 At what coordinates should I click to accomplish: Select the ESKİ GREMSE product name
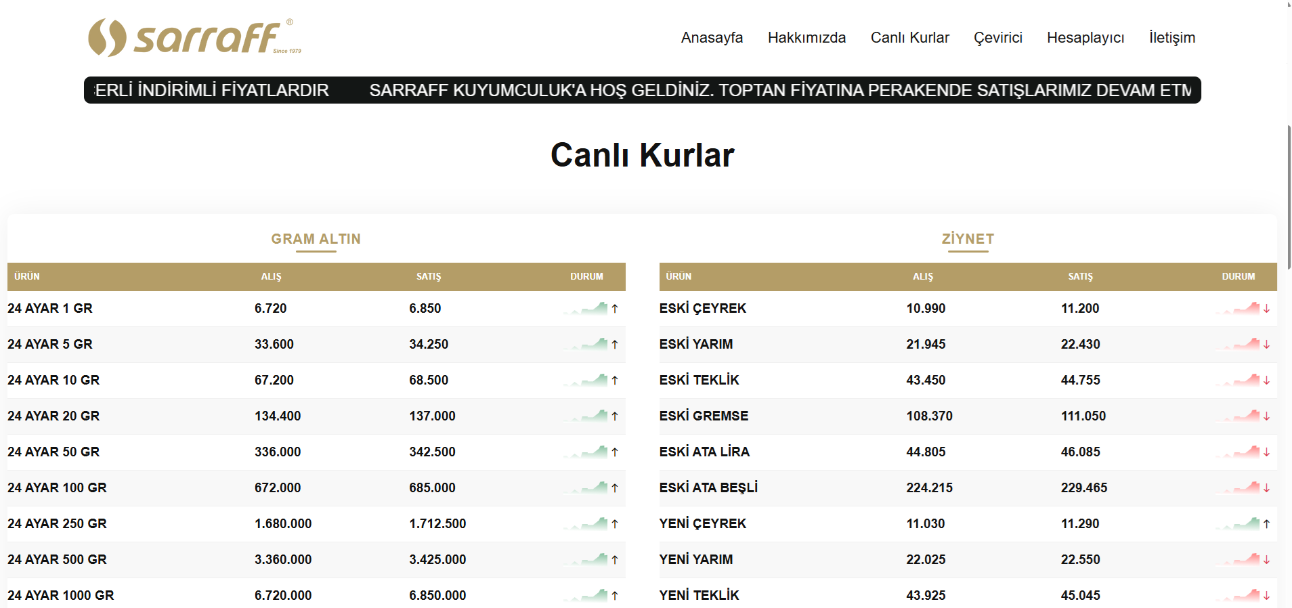pos(704,416)
